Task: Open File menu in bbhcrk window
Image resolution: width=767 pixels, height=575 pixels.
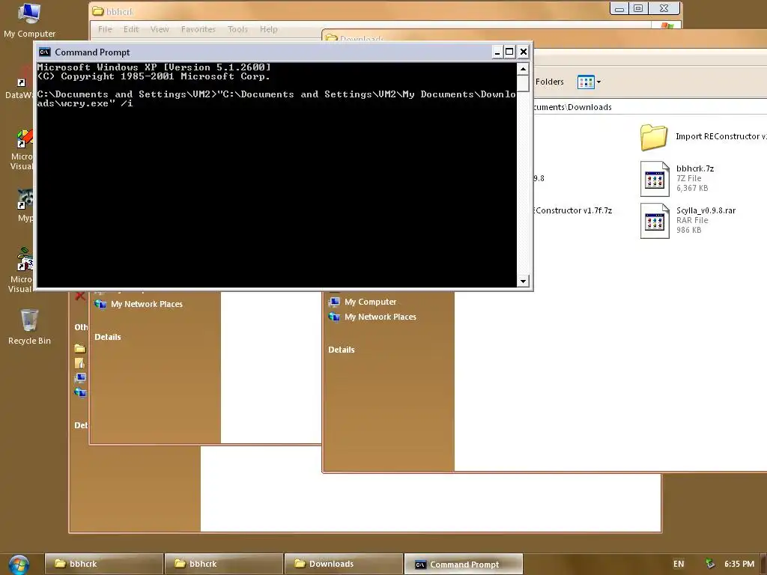Action: (x=105, y=29)
